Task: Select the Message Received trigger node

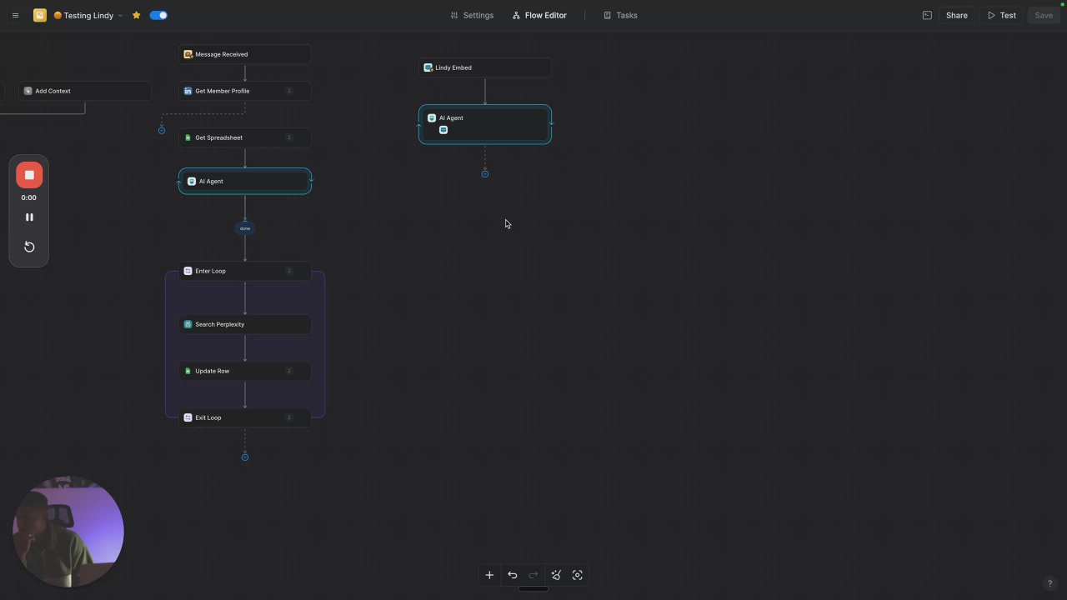Action: 245,54
